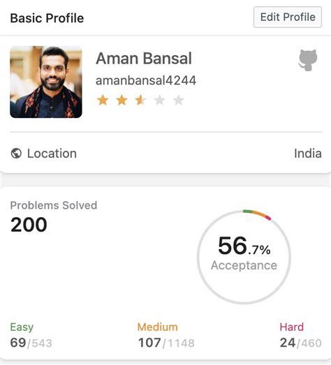Click the Problems Solved count 200
Screen dimensions: 331x365
pos(29,225)
